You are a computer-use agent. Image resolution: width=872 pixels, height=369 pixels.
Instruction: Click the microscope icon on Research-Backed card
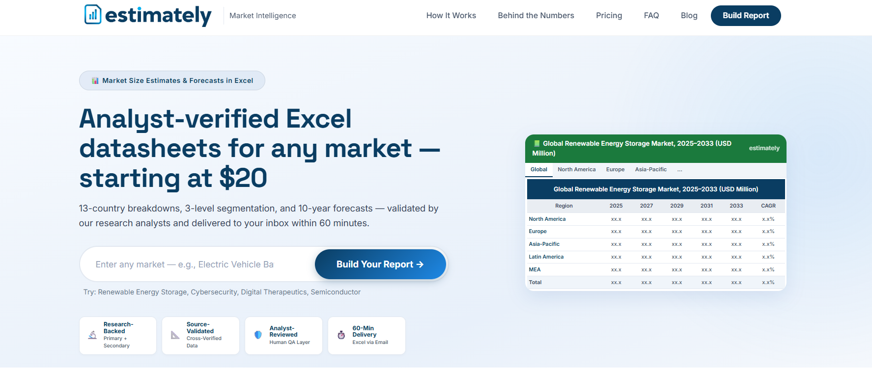click(92, 335)
